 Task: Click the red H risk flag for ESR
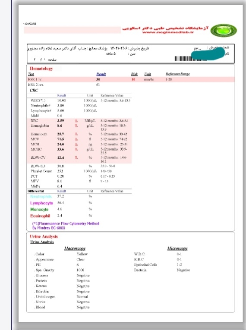tap(133, 79)
